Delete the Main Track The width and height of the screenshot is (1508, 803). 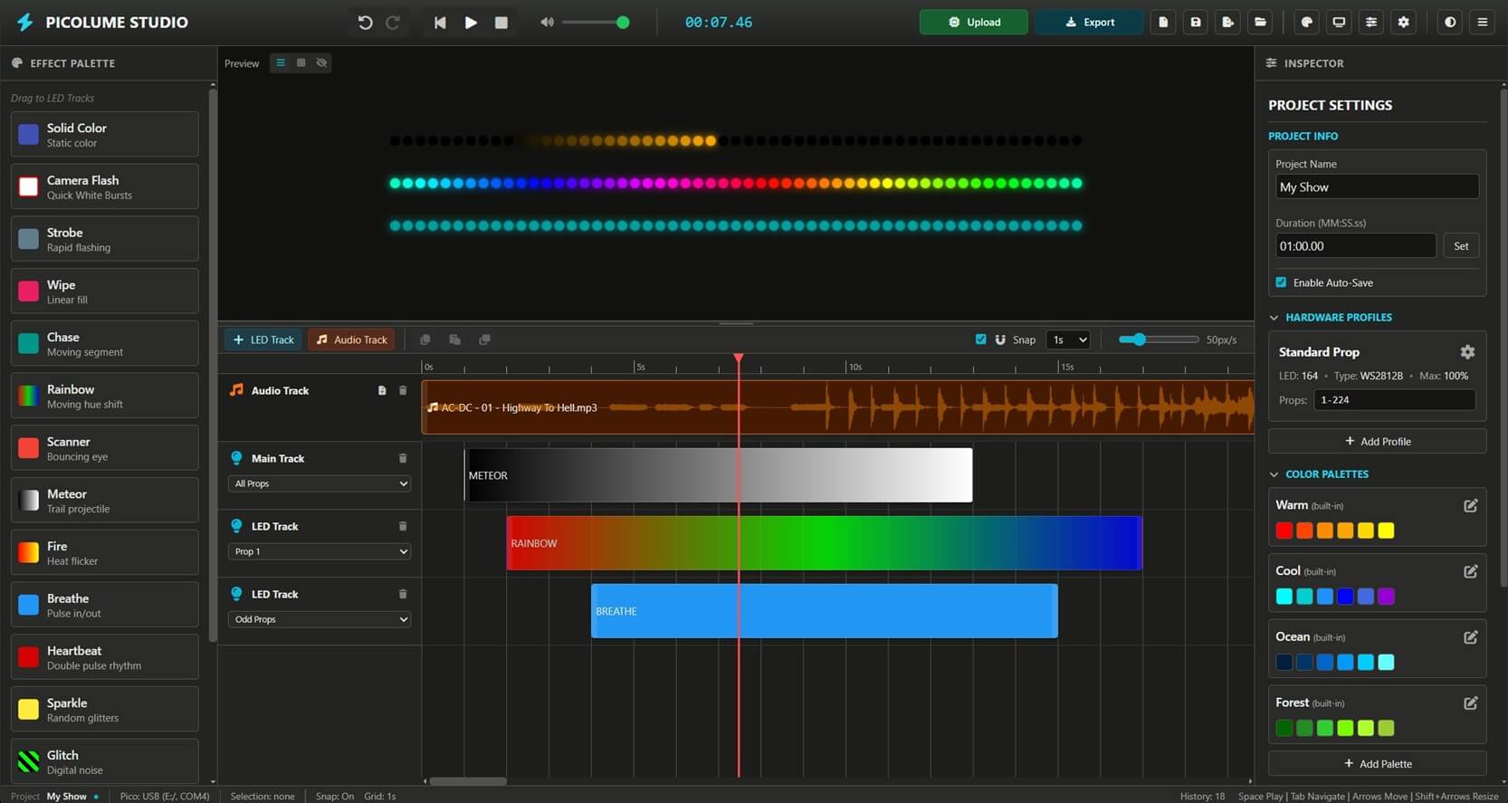click(x=403, y=458)
